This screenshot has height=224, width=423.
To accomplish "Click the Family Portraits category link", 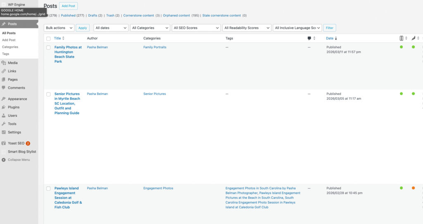I will point(155,47).
